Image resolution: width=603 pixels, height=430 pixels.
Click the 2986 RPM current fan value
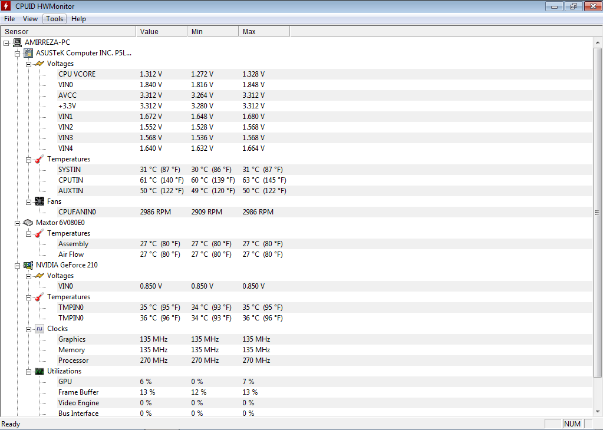(156, 212)
